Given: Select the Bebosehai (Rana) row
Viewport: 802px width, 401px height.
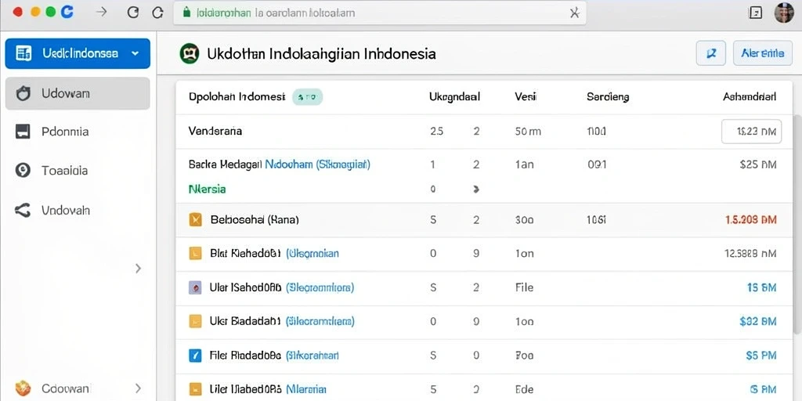Looking at the screenshot, I should [x=484, y=220].
